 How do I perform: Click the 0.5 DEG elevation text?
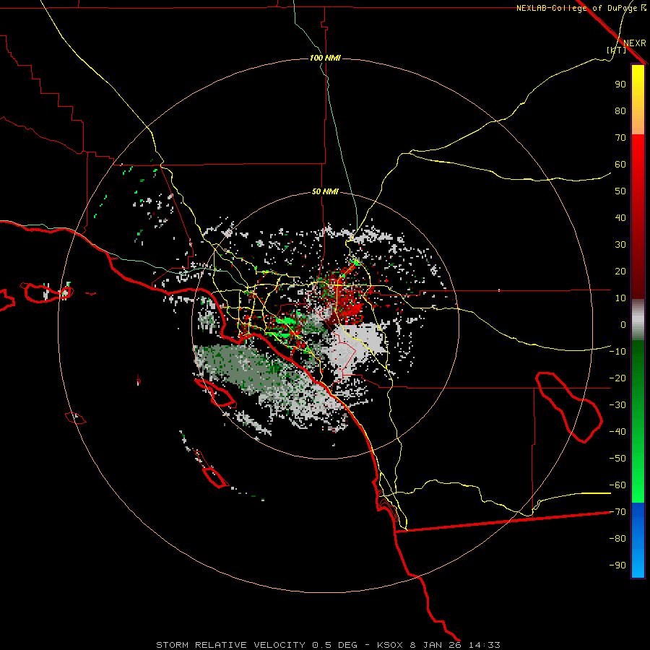click(334, 645)
